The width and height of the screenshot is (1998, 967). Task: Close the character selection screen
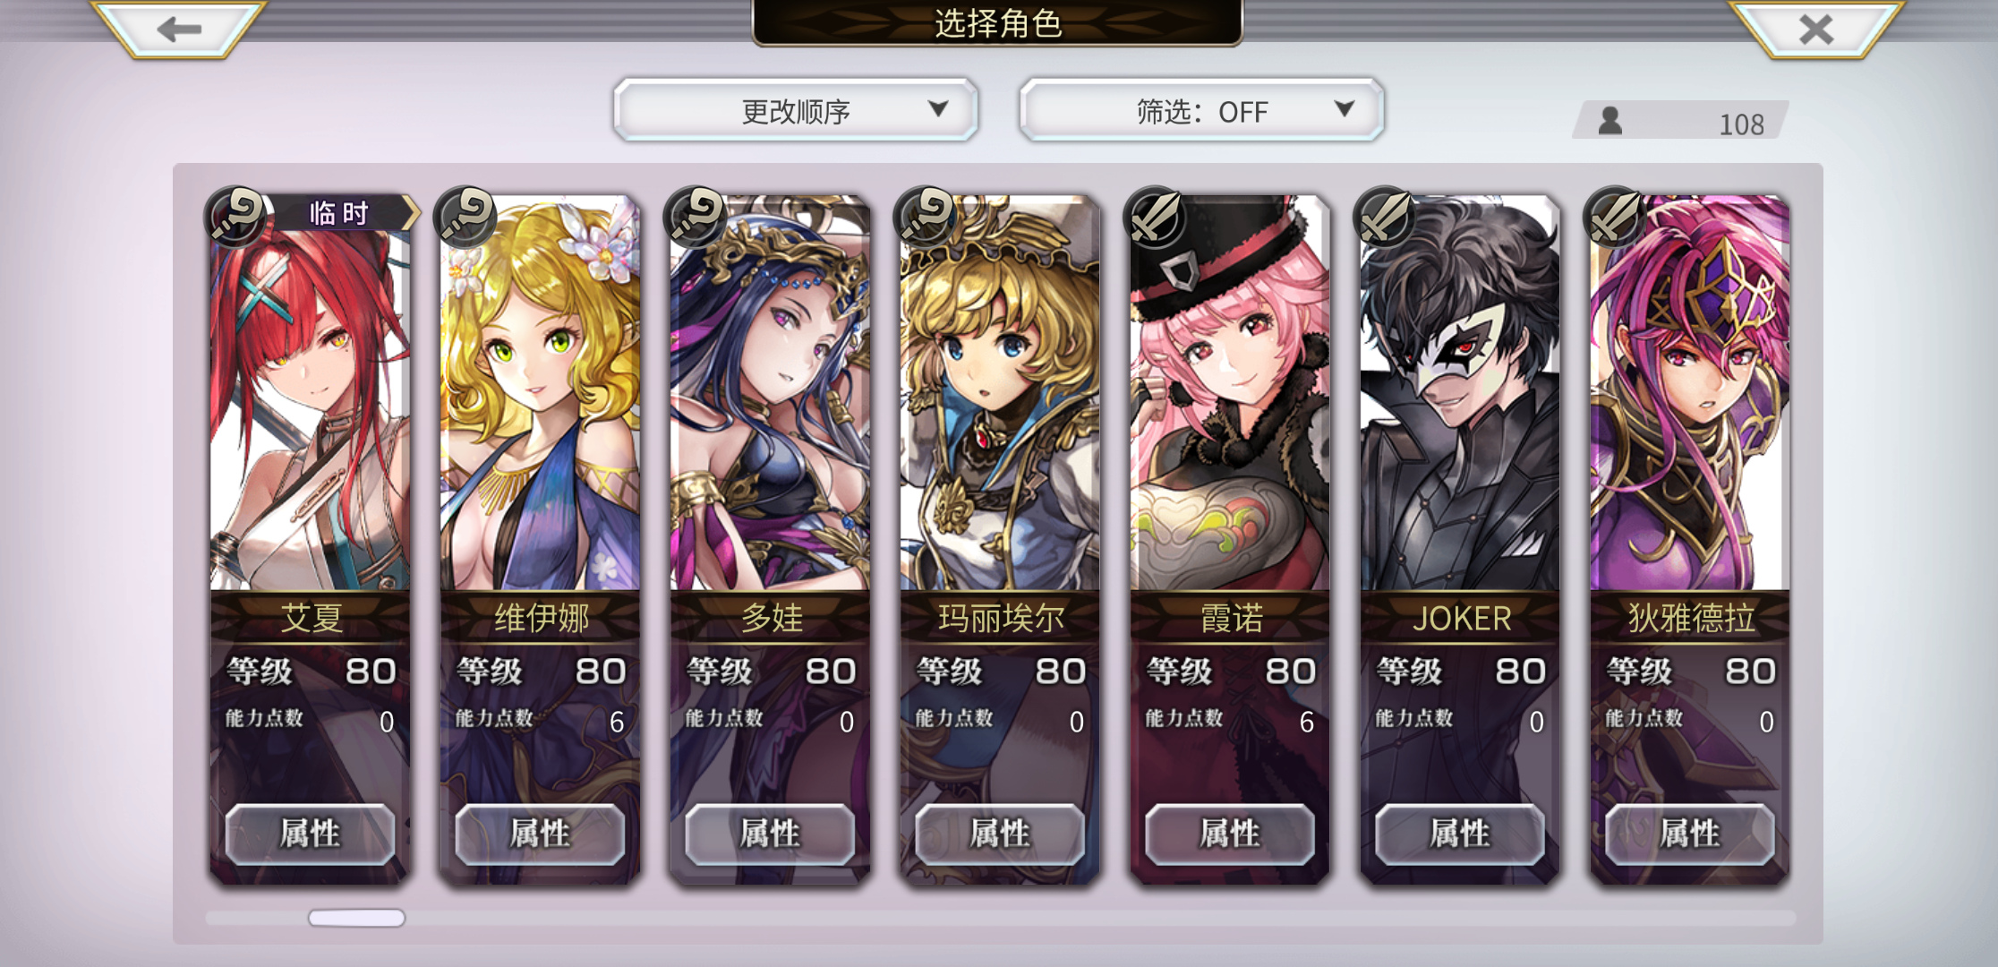point(1816,30)
